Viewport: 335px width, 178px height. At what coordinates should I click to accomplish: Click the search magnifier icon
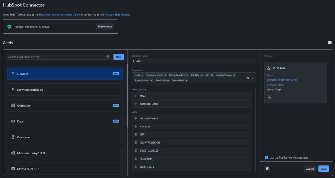point(108,57)
